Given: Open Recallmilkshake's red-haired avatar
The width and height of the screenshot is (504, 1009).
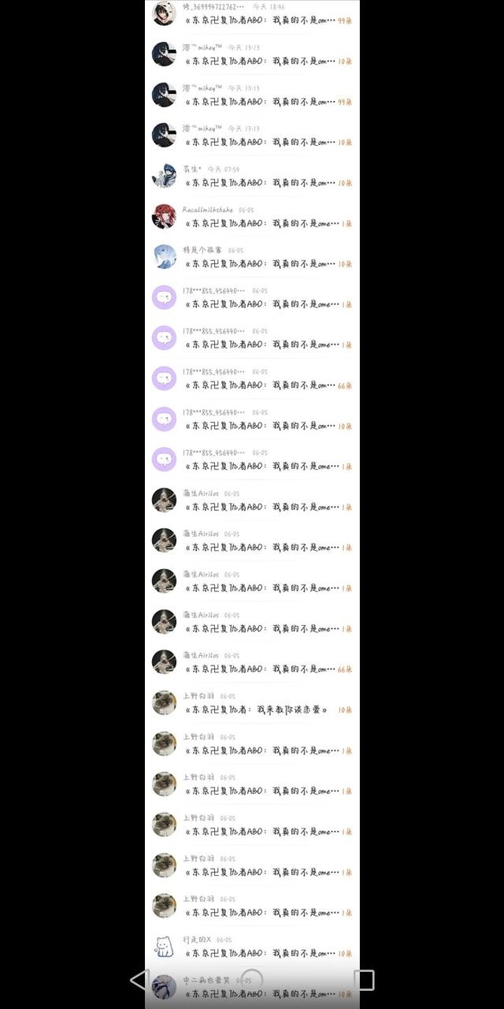Looking at the screenshot, I should tap(164, 216).
